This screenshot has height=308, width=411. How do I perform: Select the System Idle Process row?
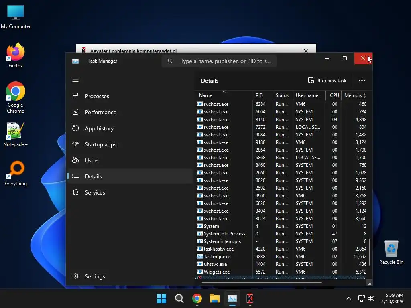pos(281,234)
